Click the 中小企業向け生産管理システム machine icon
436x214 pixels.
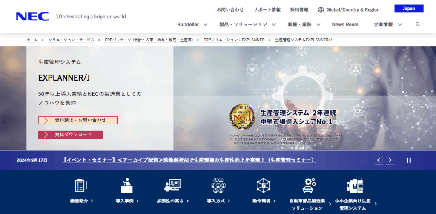(x=355, y=185)
